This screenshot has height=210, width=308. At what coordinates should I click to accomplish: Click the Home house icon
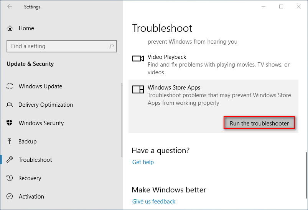pyautogui.click(x=10, y=28)
